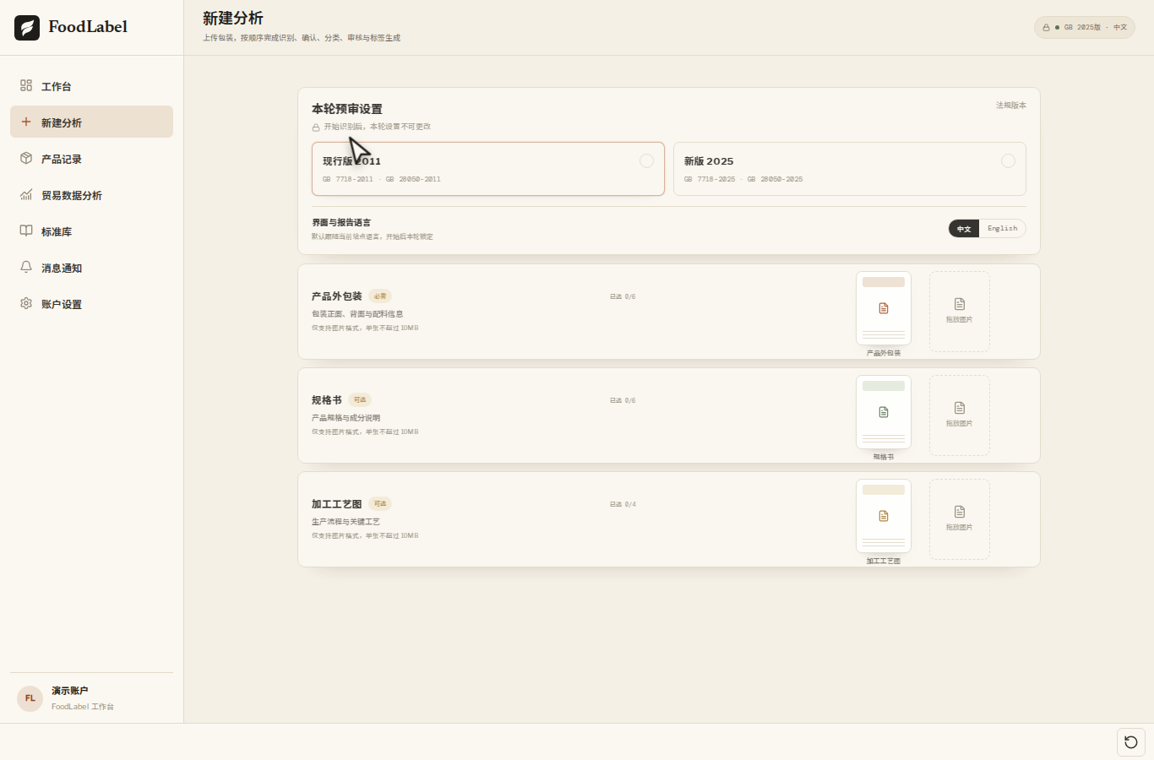1154x760 pixels.
Task: Click the 拖放图片 file icon in 加工工艺图 row
Action: (960, 512)
